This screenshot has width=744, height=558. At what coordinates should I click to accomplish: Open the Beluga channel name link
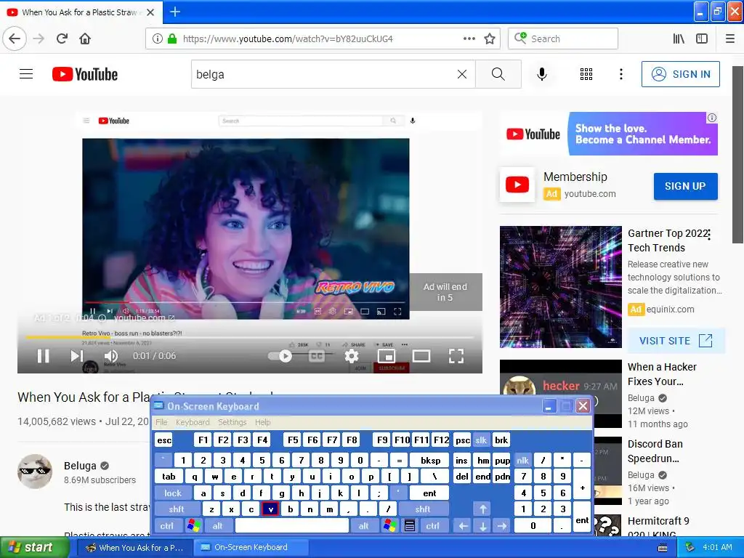[x=80, y=466]
